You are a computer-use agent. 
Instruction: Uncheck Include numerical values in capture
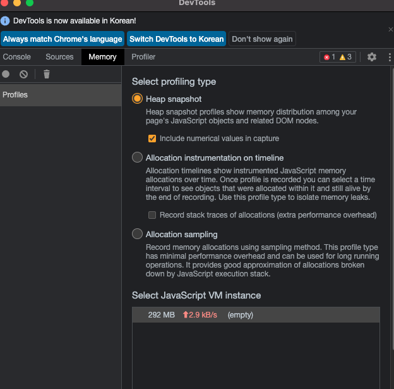(152, 139)
